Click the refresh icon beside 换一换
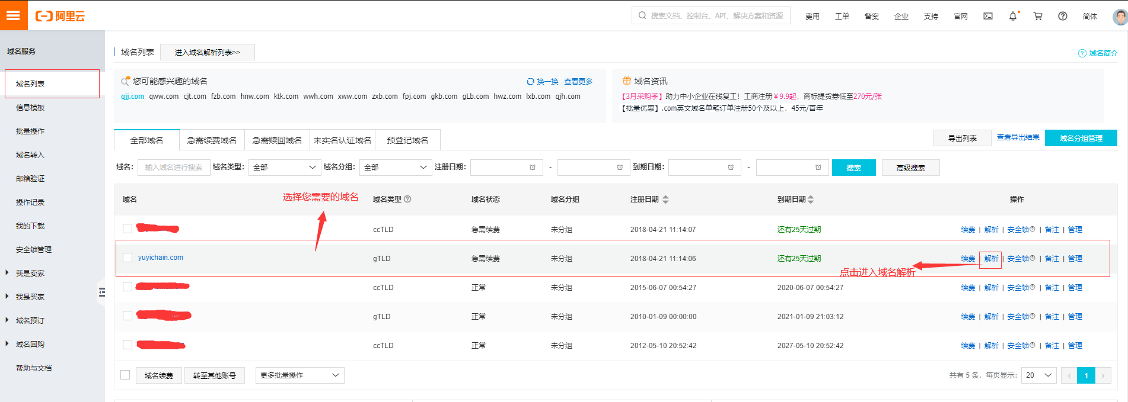 coord(530,82)
